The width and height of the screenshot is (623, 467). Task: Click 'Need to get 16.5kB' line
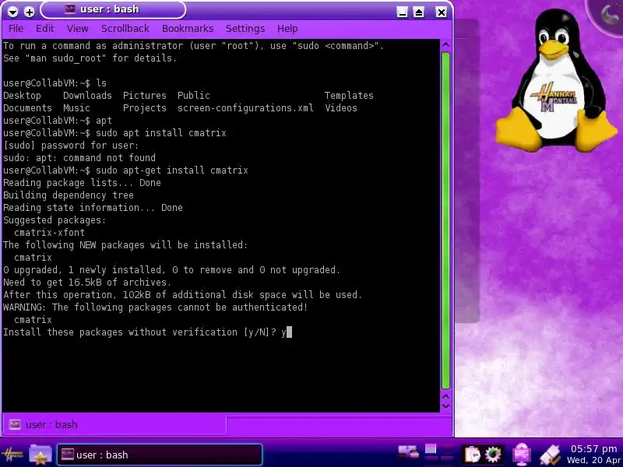87,283
